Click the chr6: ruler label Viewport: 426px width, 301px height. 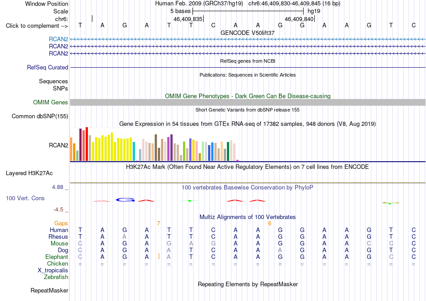[61, 19]
